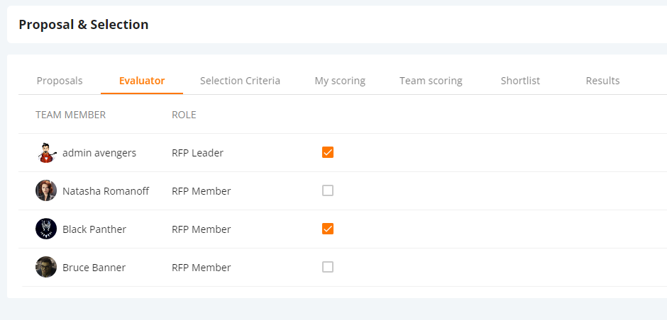
Task: Uncheck Black Panther evaluator checkbox
Action: point(328,229)
